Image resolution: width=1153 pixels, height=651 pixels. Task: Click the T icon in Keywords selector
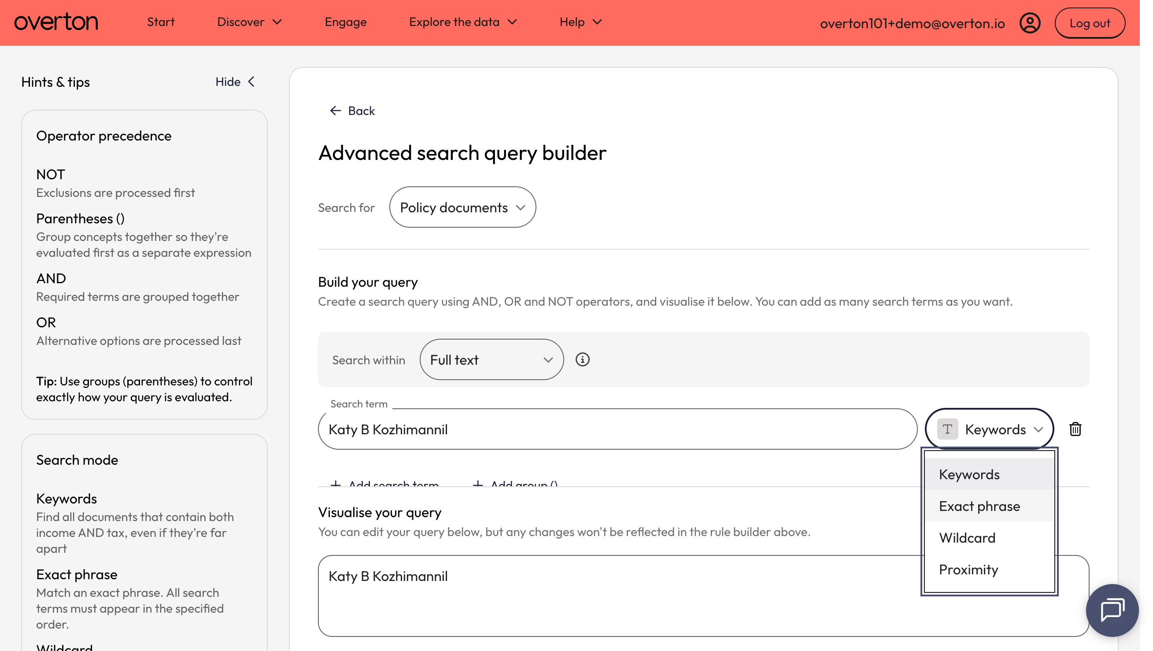point(947,429)
